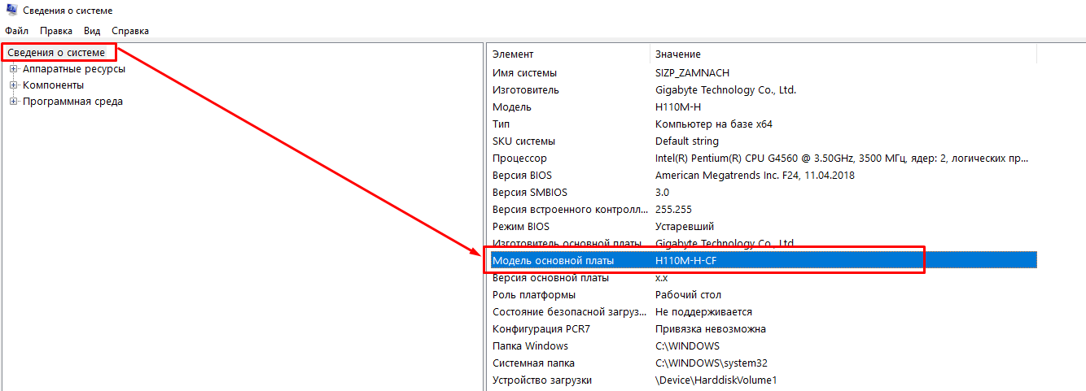Click value 255.255
Screen dimensions: 1086x391
[x=674, y=210]
